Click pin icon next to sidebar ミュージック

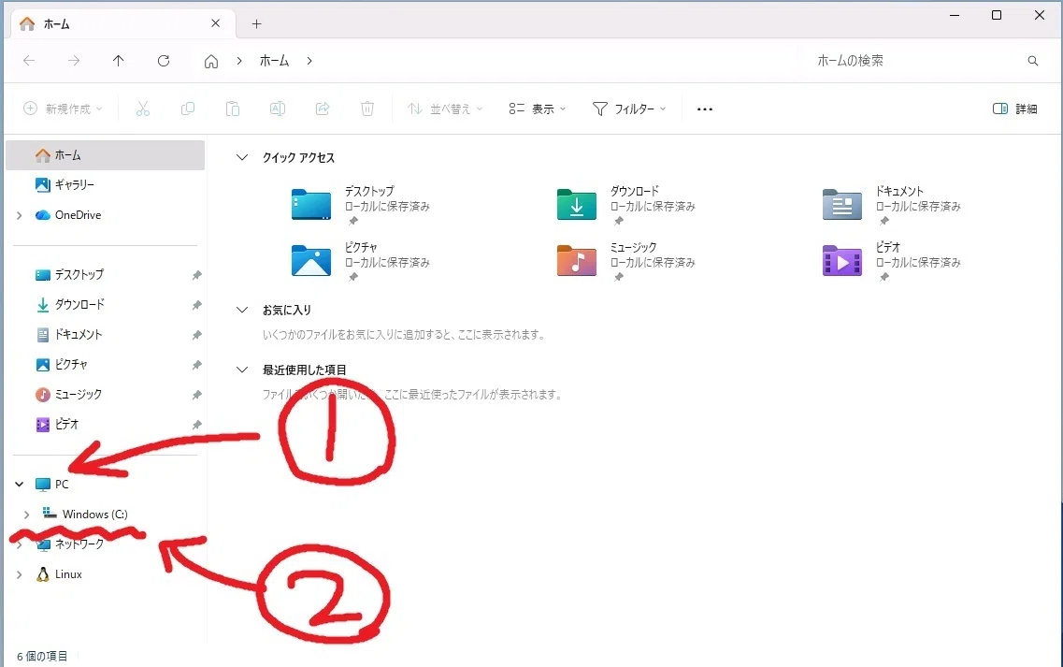tap(196, 394)
